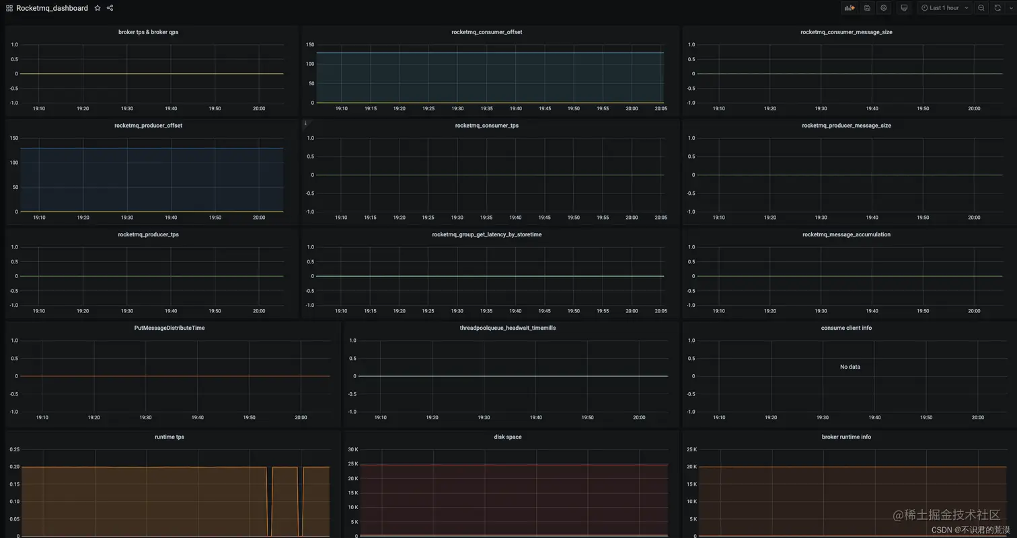This screenshot has width=1017, height=538.
Task: Open the rocketmq_producer_offset panel title menu
Action: coord(149,126)
